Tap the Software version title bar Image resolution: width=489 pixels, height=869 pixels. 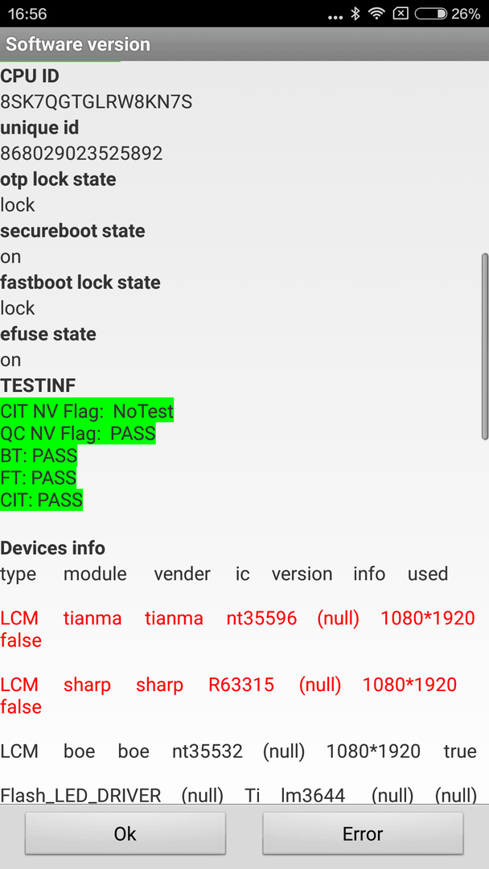click(x=244, y=44)
